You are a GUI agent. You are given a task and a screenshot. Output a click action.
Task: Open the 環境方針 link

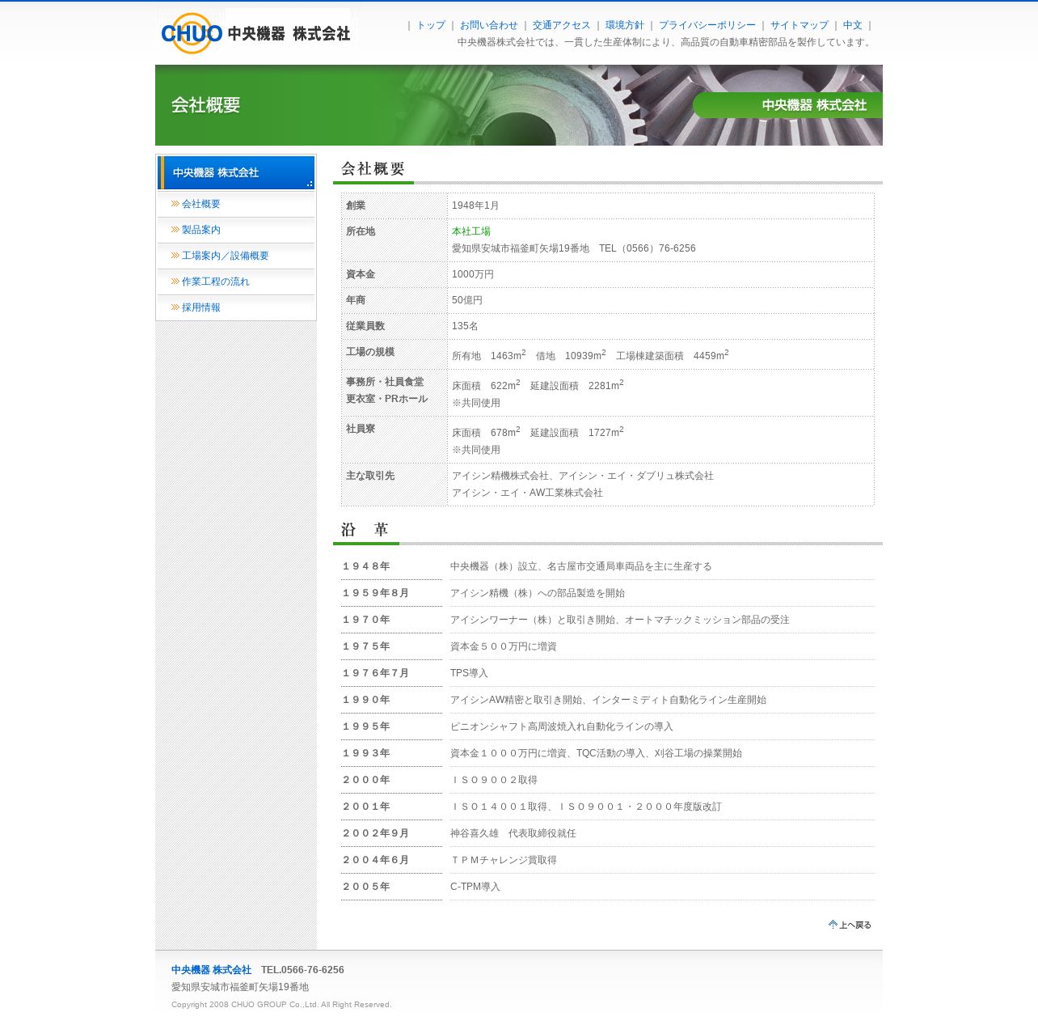[x=624, y=25]
